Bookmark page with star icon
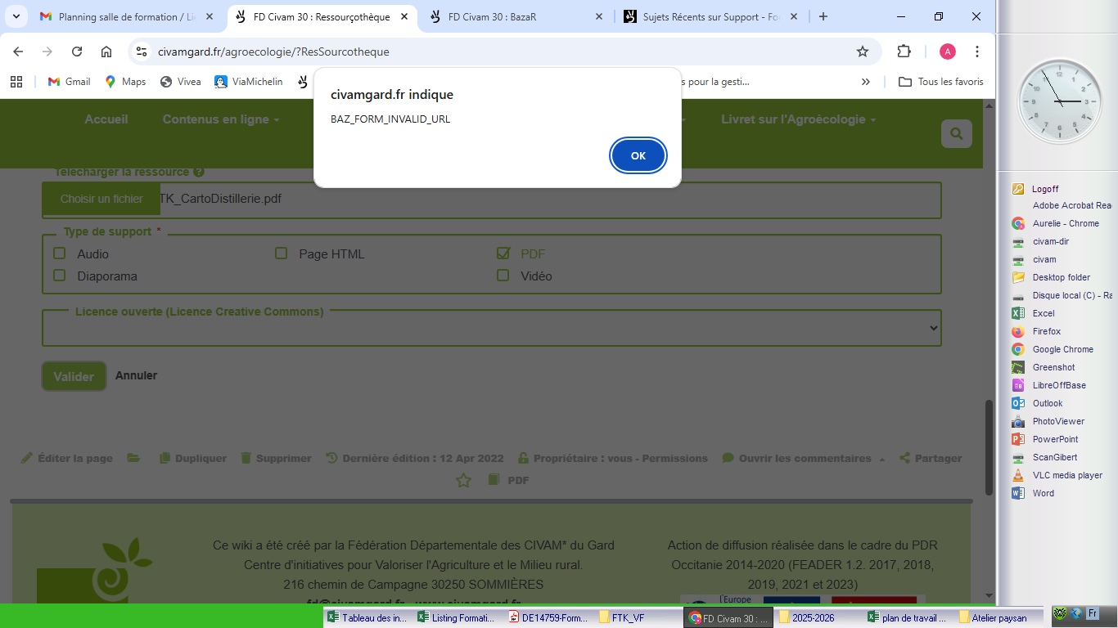Image resolution: width=1118 pixels, height=628 pixels. pyautogui.click(x=862, y=52)
